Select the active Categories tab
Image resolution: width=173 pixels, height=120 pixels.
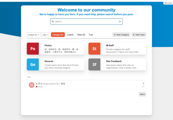[x=58, y=35]
